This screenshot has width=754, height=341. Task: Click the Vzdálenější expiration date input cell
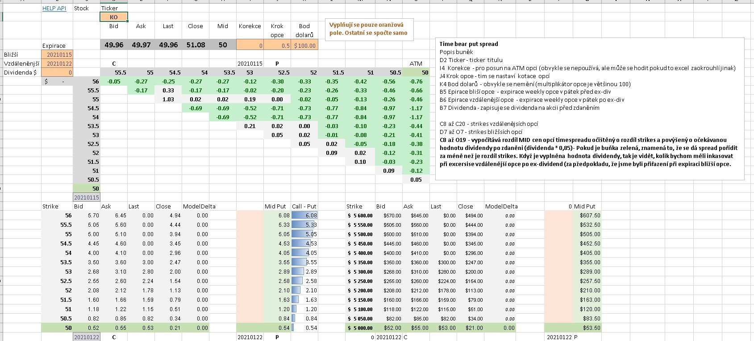click(x=57, y=63)
